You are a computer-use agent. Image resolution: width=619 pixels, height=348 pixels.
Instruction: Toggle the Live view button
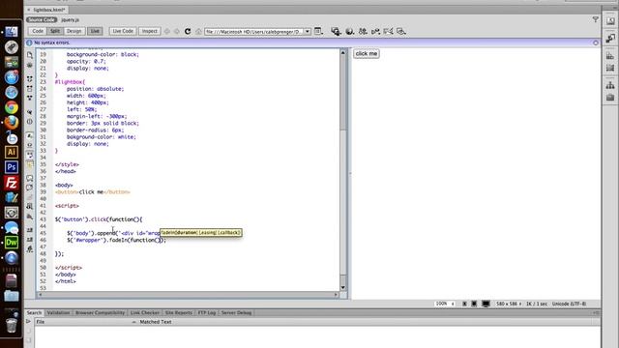pos(95,31)
